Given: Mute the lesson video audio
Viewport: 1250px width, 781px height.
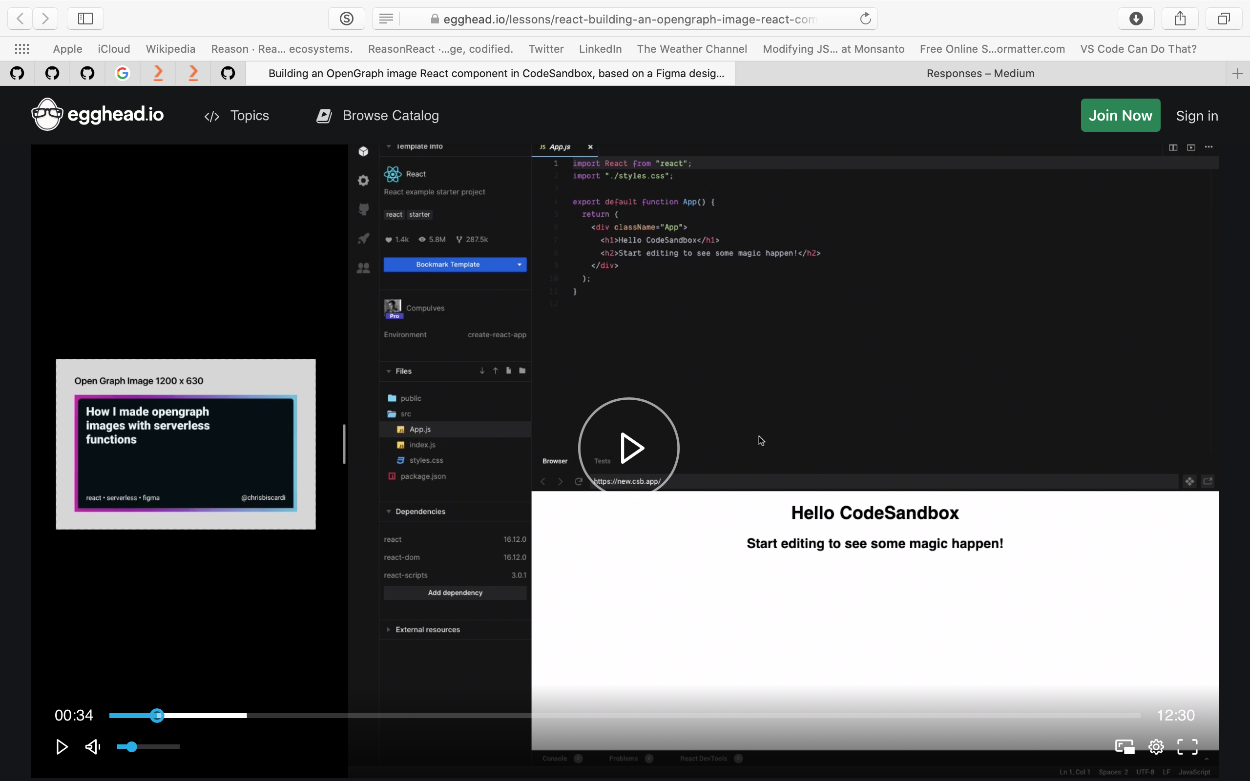Looking at the screenshot, I should point(92,747).
